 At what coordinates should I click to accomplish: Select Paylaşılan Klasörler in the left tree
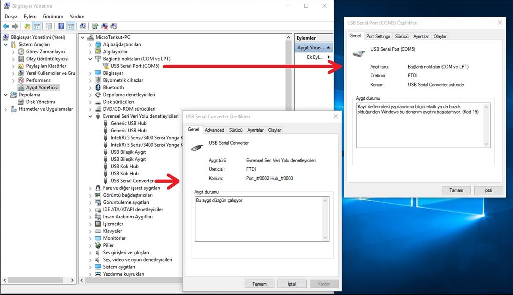pos(46,66)
